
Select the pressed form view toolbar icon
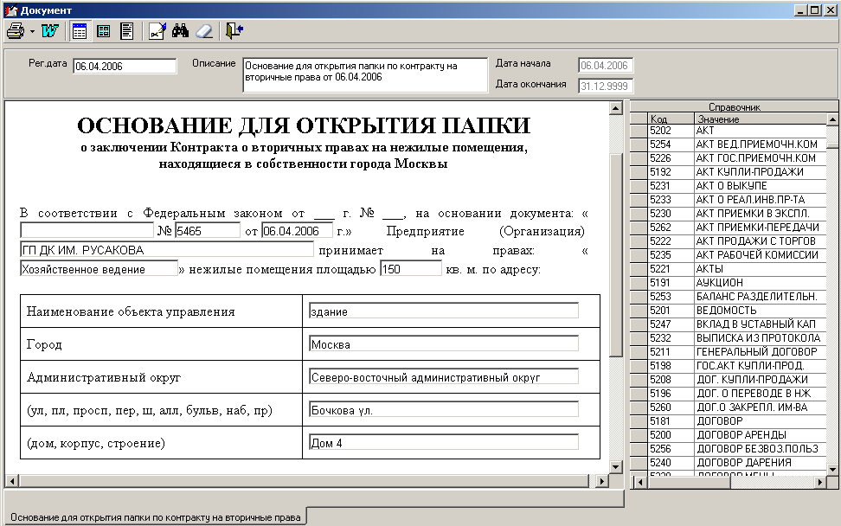coord(80,31)
